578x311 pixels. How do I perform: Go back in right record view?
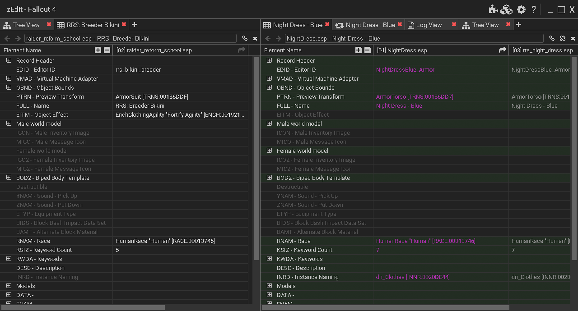268,39
